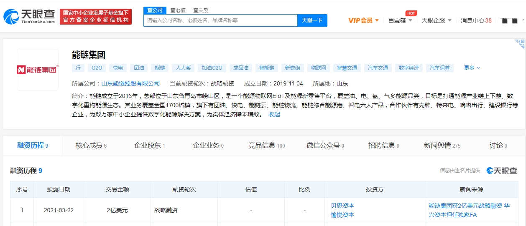
Task: Click the 融资轮次 column header
Action: pyautogui.click(x=184, y=189)
